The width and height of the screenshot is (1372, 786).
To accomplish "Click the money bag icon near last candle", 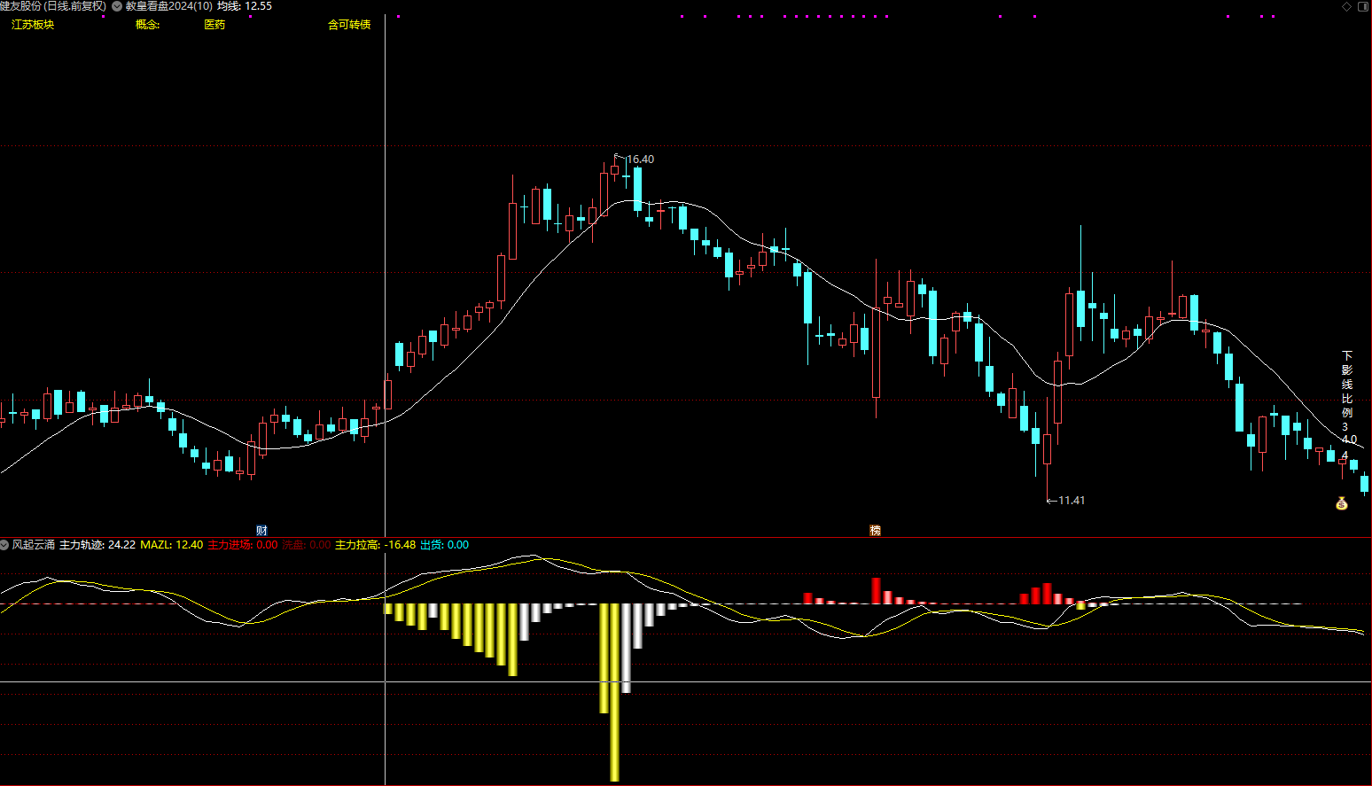I will (1342, 503).
